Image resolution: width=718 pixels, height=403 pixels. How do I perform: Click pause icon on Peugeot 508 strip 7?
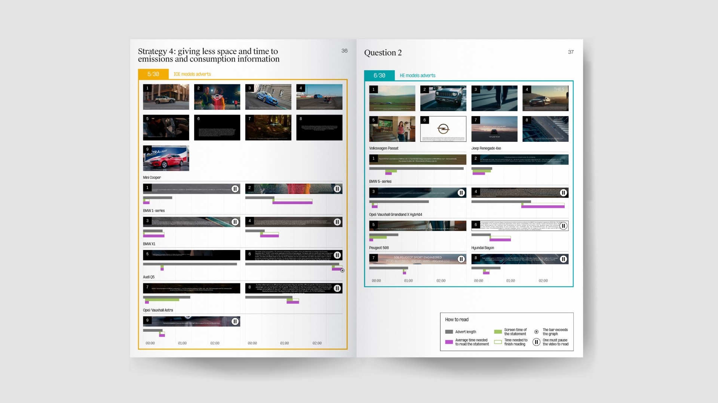pyautogui.click(x=461, y=259)
